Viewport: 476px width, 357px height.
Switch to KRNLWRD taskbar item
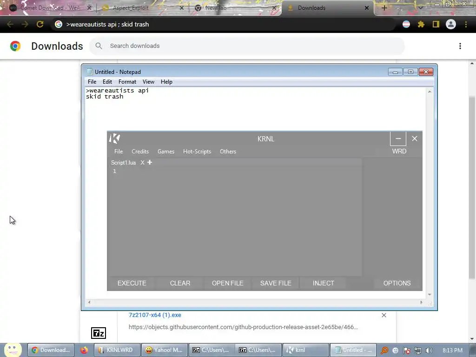(x=117, y=350)
